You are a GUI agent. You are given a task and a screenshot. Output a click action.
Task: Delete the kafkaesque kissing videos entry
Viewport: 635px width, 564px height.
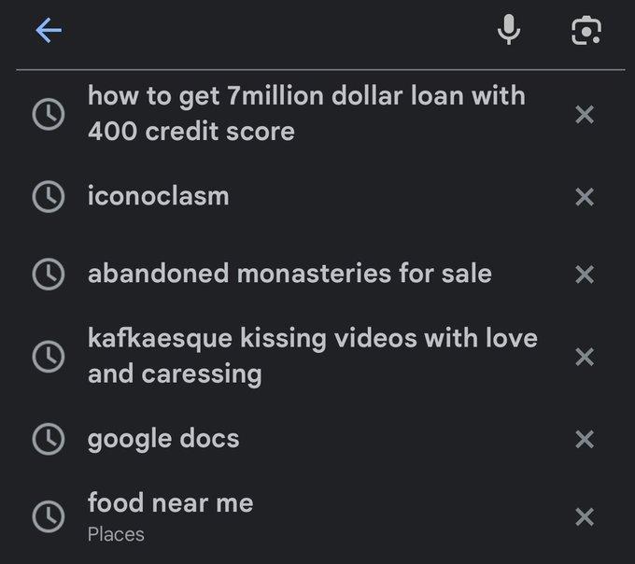click(x=585, y=356)
